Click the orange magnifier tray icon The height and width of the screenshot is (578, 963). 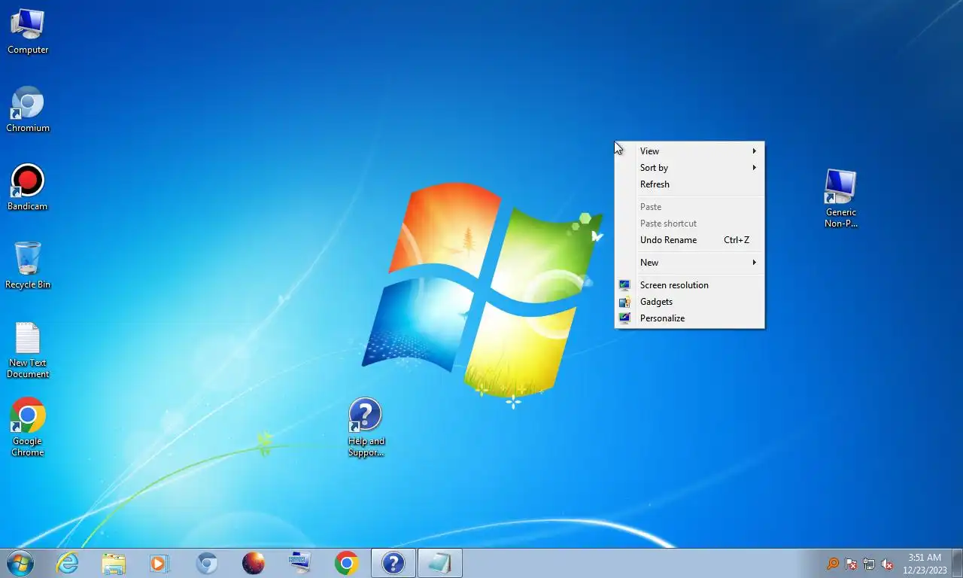[833, 564]
